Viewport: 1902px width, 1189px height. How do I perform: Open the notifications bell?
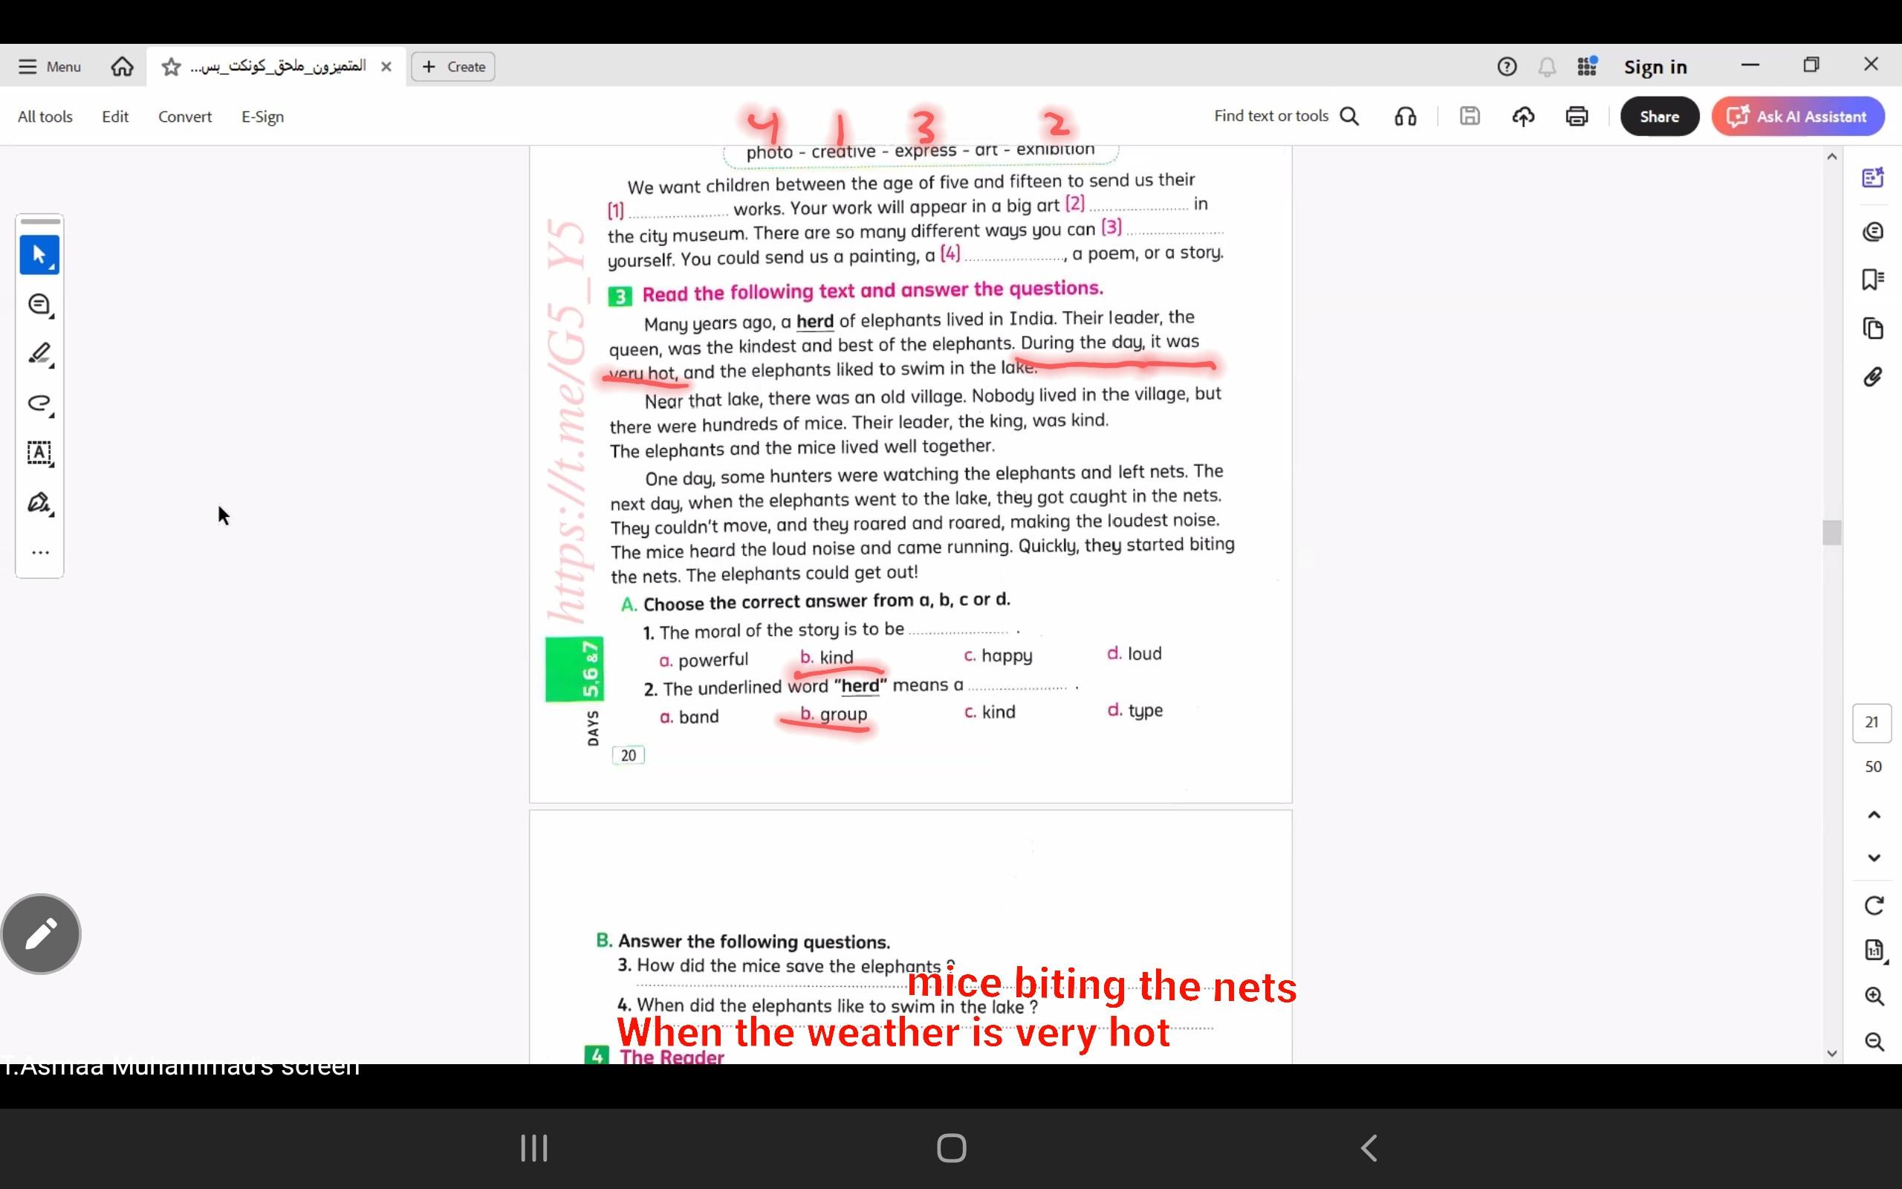tap(1547, 67)
